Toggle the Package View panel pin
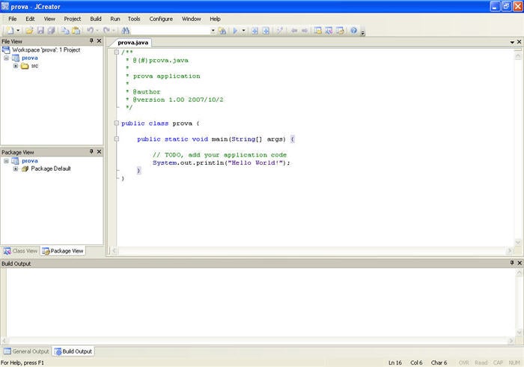The width and height of the screenshot is (524, 367). (x=91, y=152)
